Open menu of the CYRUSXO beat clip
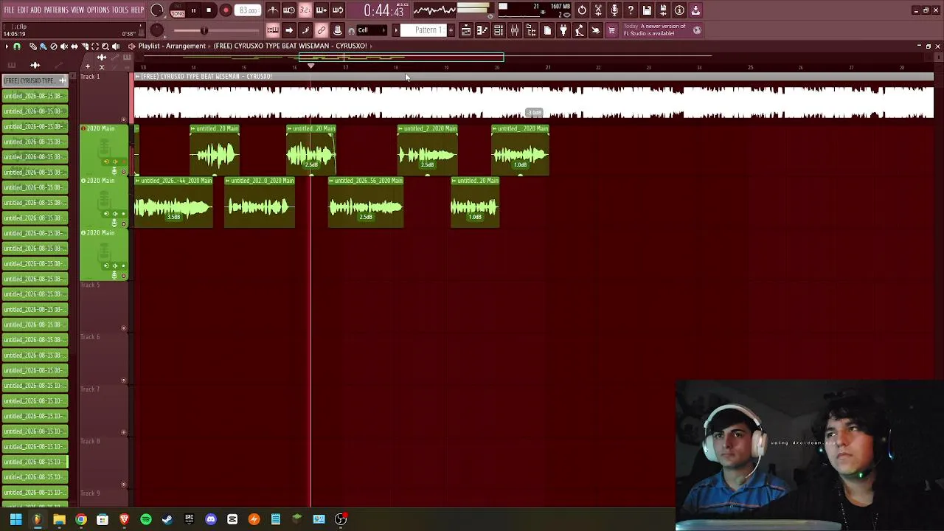The width and height of the screenshot is (944, 531). pos(138,77)
